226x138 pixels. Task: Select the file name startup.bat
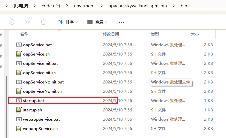click(x=34, y=101)
